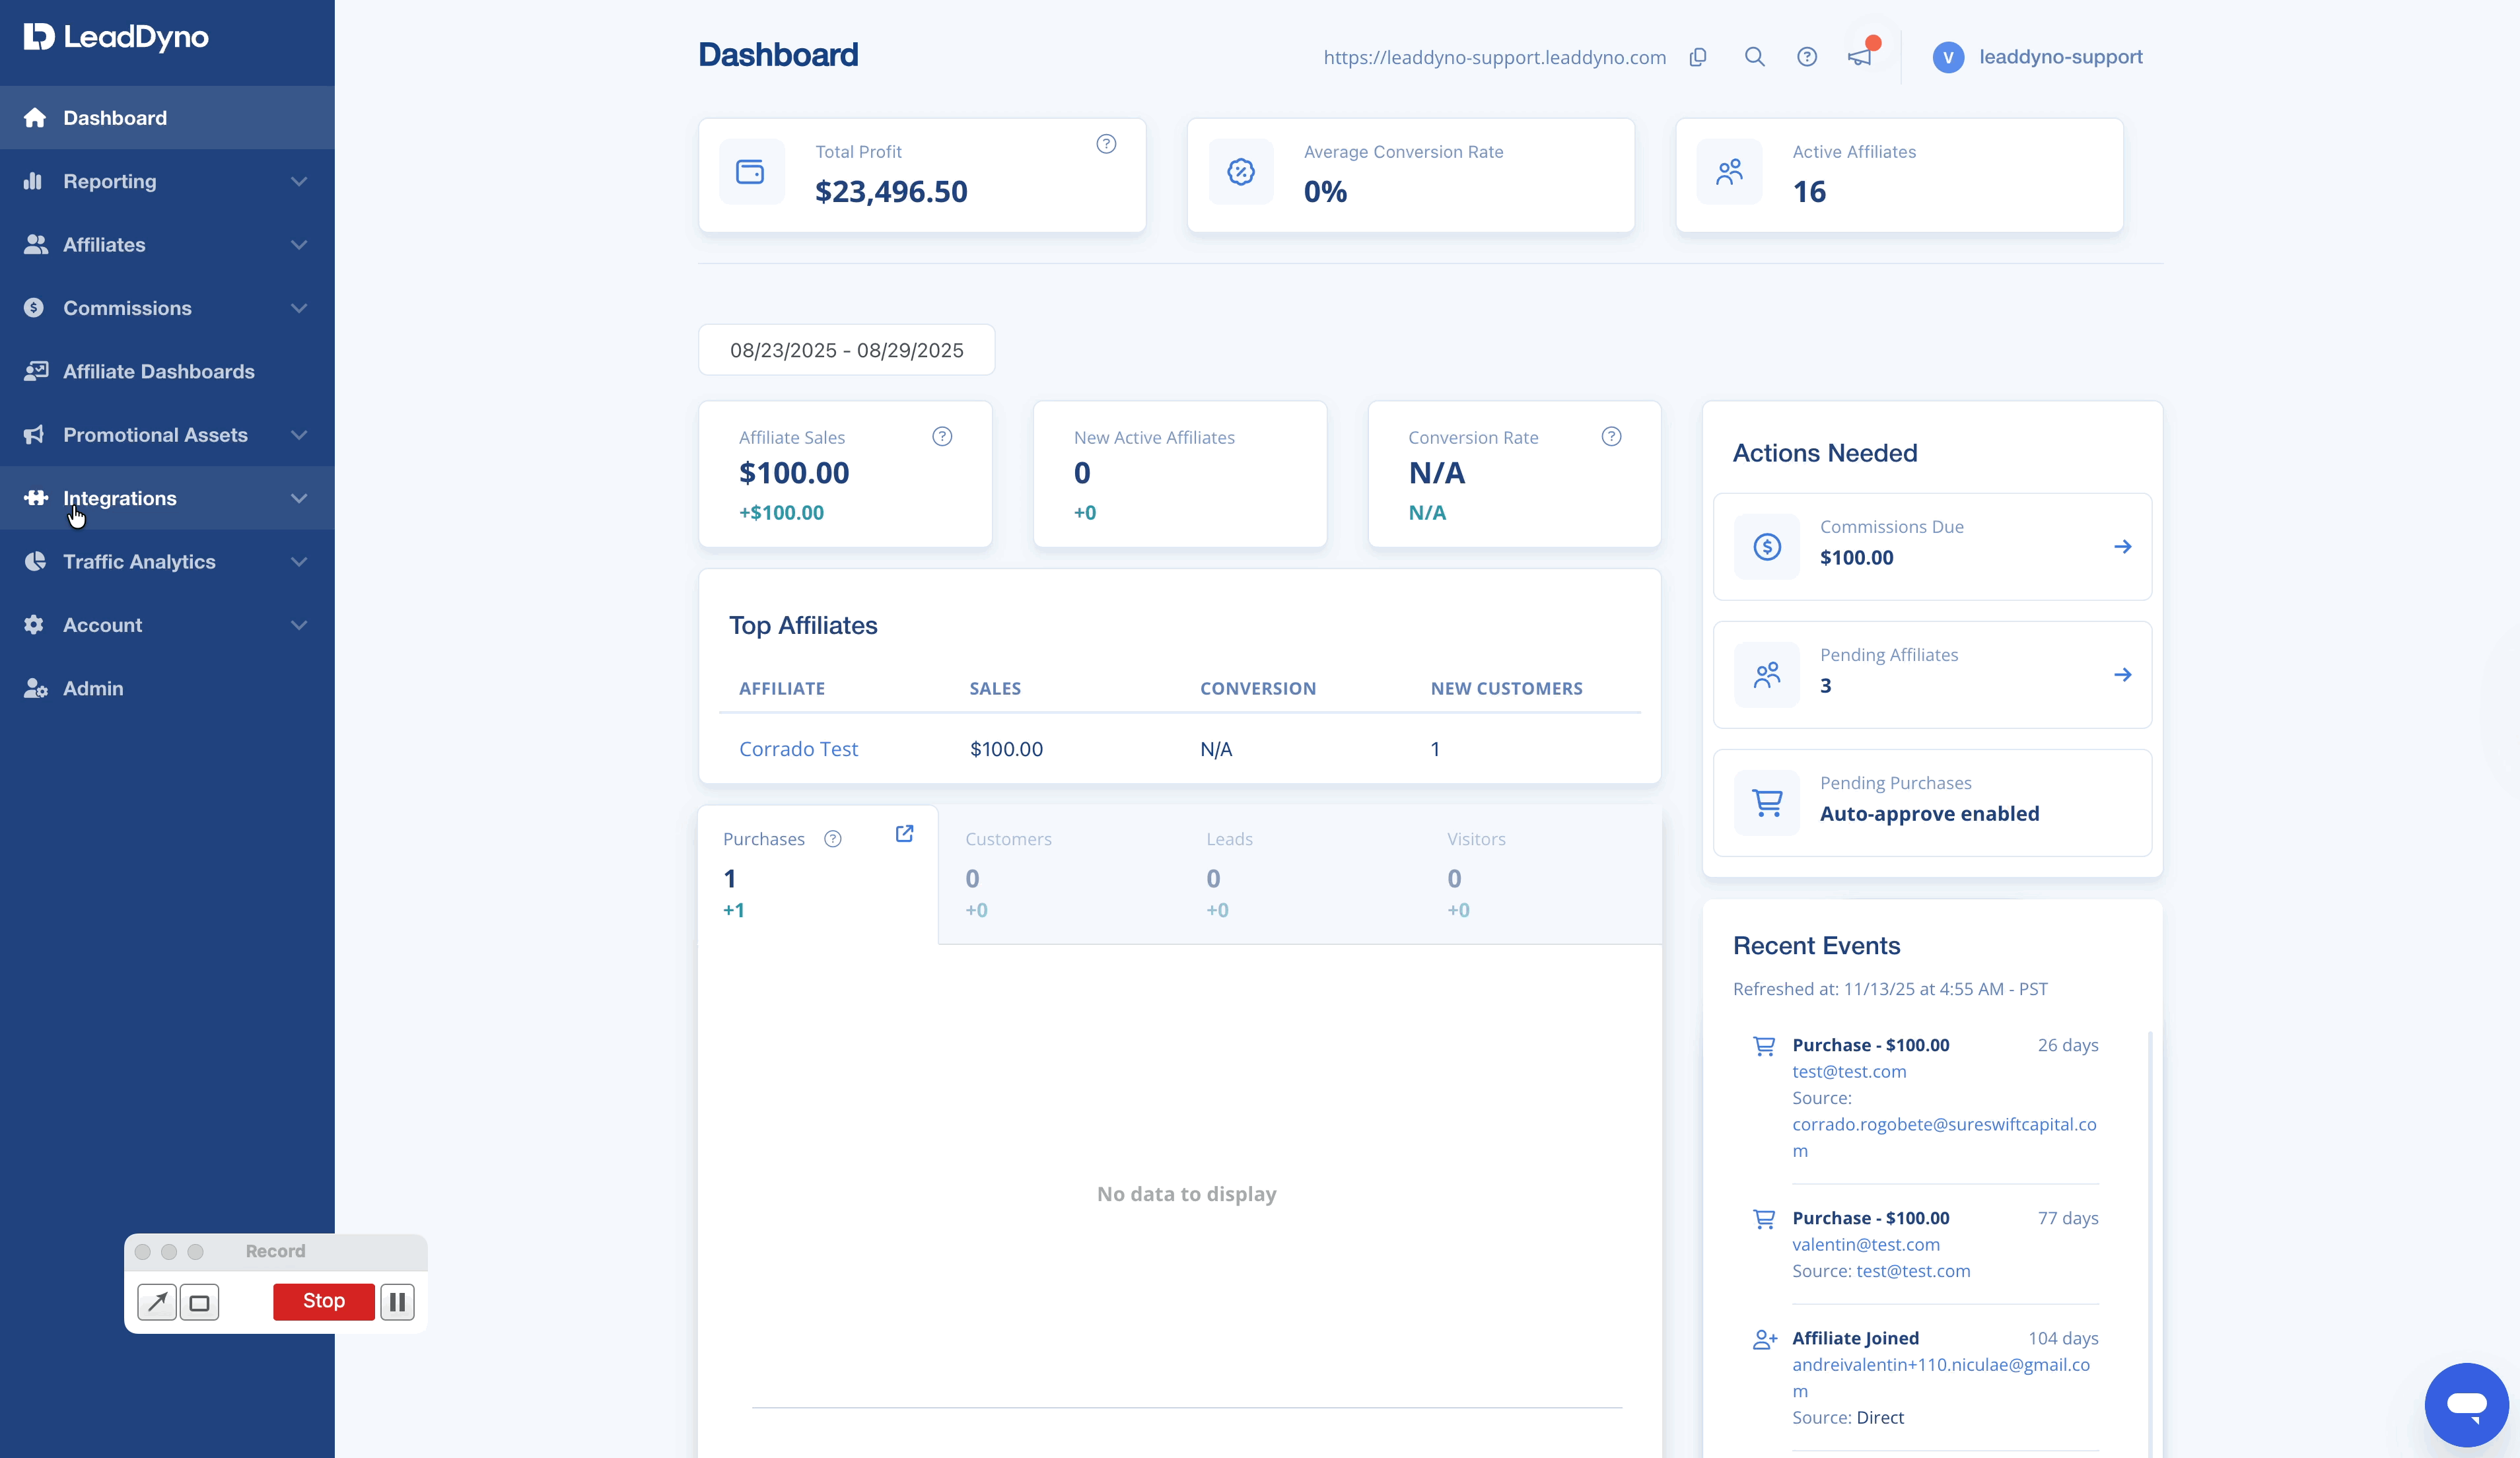Select the Purchases tab
This screenshot has height=1458, width=2520.
point(818,875)
